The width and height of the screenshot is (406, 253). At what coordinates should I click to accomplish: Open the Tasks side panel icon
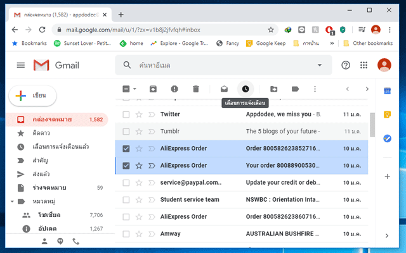tap(387, 139)
